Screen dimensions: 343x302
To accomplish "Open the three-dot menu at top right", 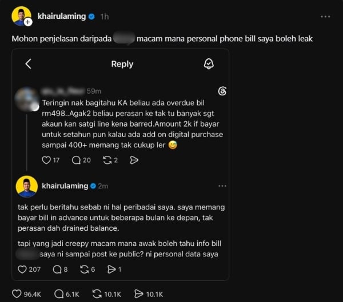I will tap(325, 17).
